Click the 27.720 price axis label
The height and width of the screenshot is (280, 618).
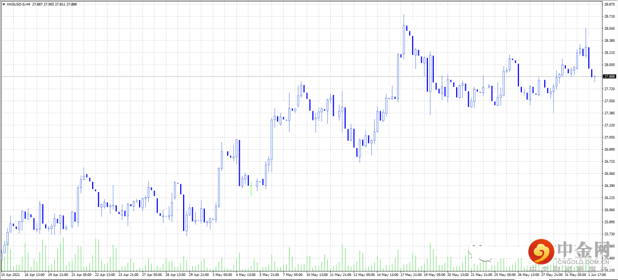[609, 89]
